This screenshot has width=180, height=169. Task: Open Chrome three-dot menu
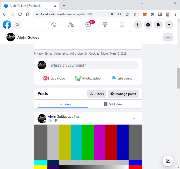(x=175, y=14)
